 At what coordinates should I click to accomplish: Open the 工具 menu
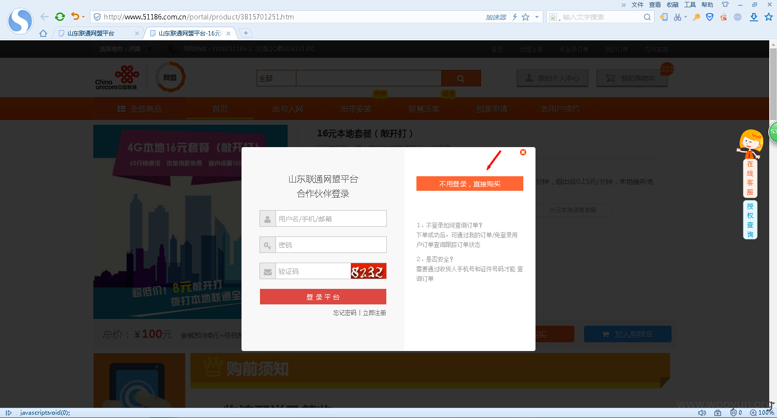pos(690,5)
